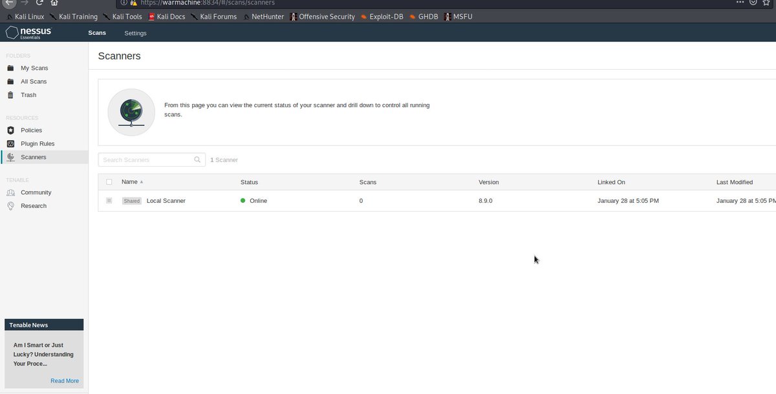Click the browser back arrow
This screenshot has height=394, width=776.
click(x=8, y=3)
